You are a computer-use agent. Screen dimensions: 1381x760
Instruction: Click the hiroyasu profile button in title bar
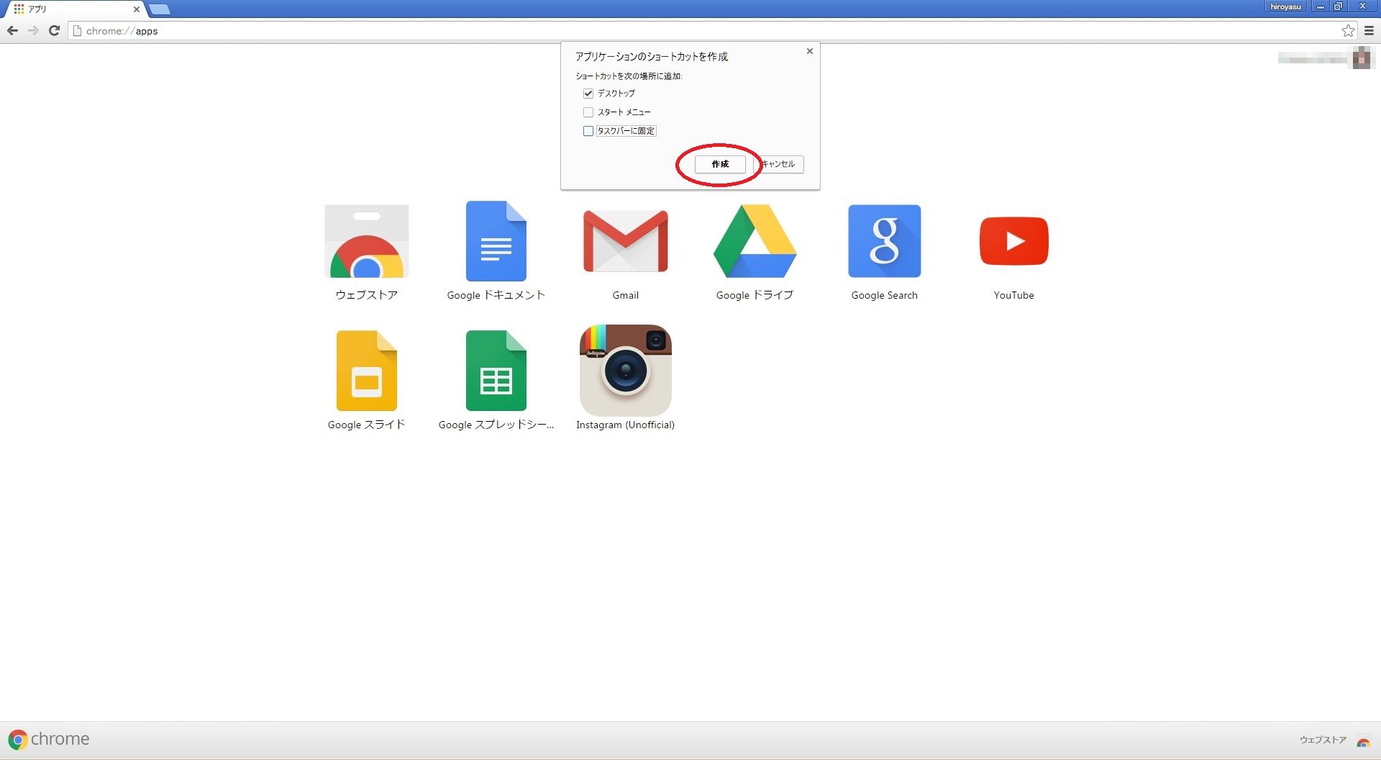(x=1285, y=6)
